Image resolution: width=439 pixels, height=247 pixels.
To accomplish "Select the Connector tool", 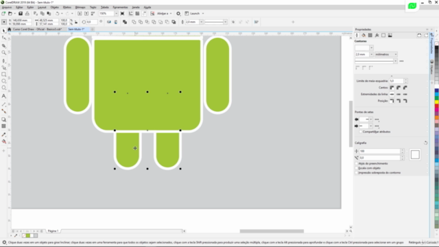I will 3,111.
